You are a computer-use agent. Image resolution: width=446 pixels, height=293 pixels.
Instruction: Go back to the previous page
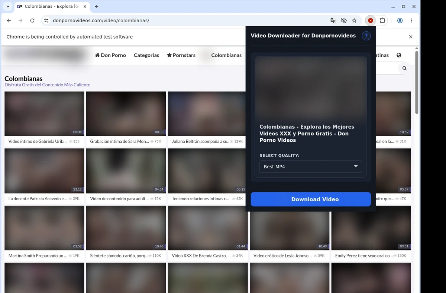pyautogui.click(x=9, y=20)
